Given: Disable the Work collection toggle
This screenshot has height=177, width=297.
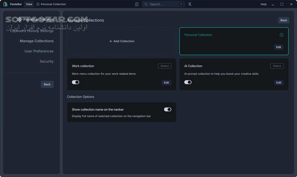Looking at the screenshot, I should click(76, 82).
